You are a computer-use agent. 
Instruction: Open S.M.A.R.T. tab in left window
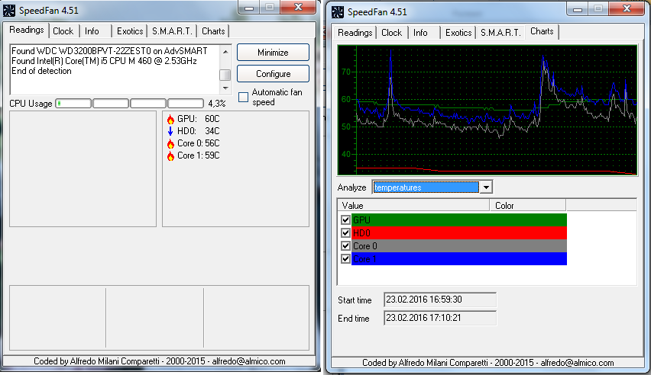coord(172,31)
